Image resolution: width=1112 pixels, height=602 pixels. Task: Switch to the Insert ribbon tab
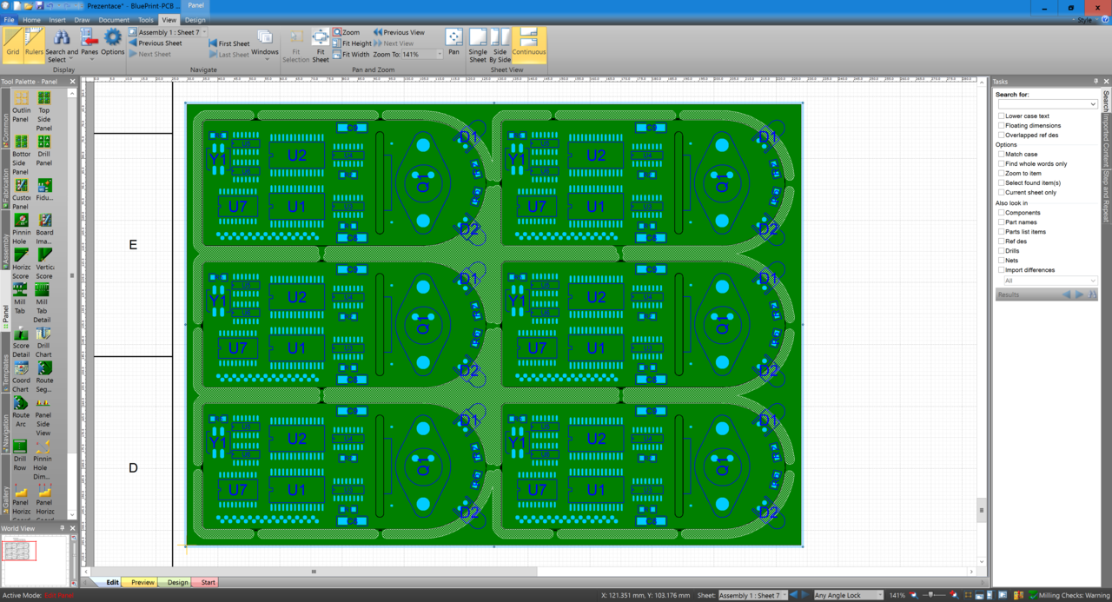57,20
